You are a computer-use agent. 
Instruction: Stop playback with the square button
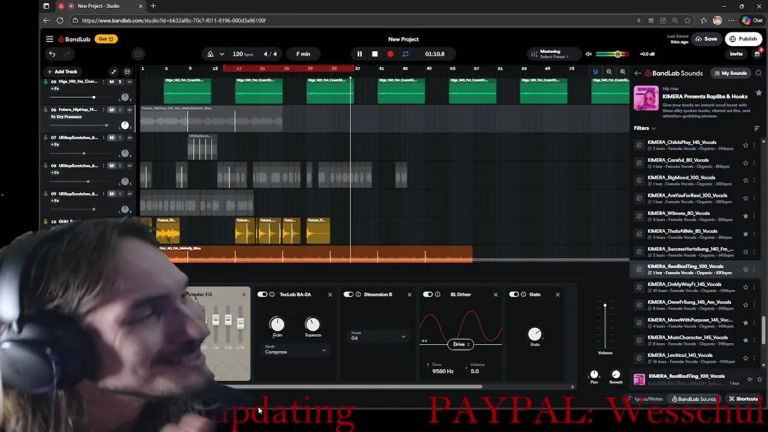375,54
